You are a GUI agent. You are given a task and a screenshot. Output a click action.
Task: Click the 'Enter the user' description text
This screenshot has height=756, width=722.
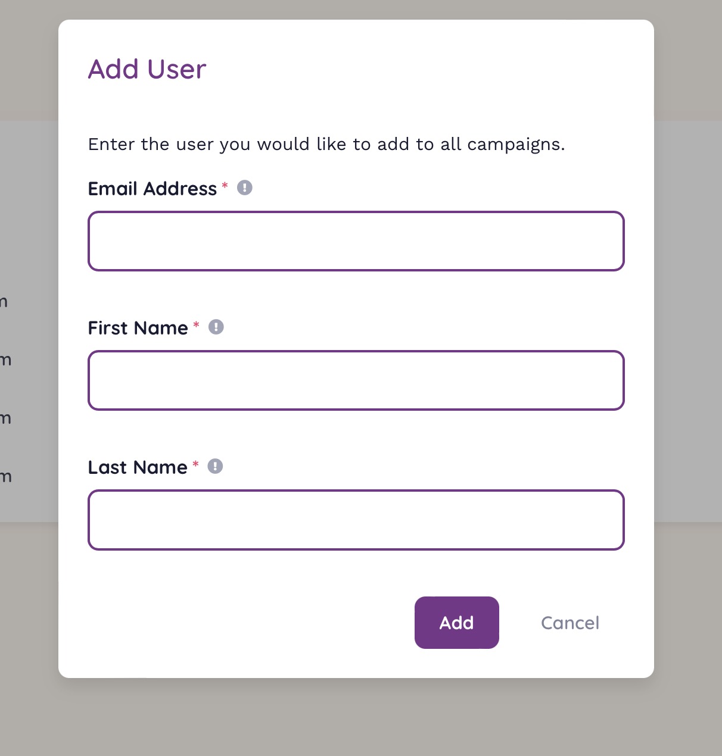click(326, 144)
